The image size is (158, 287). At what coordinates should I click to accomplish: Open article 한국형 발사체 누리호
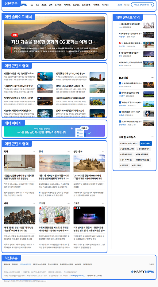pyautogui.click(x=71, y=73)
